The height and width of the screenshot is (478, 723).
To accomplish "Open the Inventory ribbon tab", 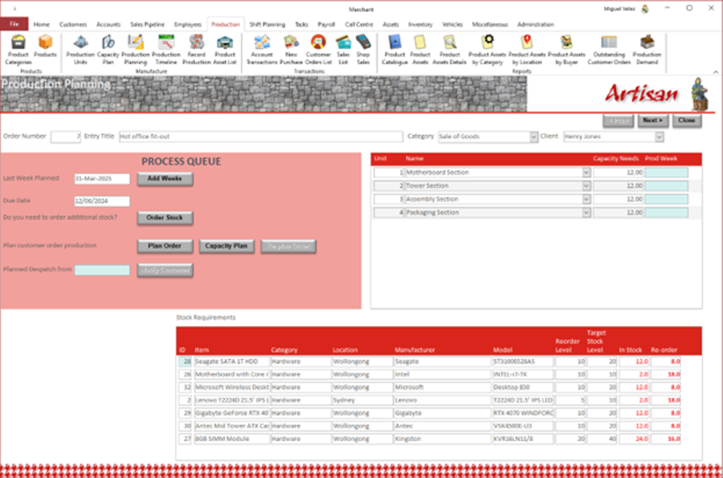I will 419,25.
